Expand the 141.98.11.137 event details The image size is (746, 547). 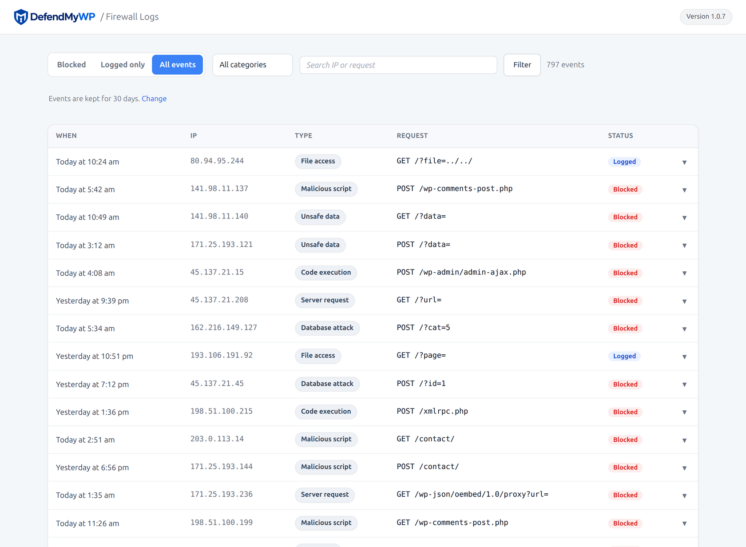(684, 190)
